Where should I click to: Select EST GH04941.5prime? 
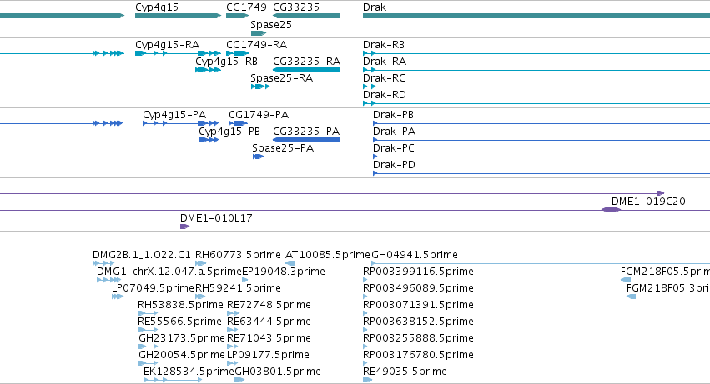[x=541, y=263]
